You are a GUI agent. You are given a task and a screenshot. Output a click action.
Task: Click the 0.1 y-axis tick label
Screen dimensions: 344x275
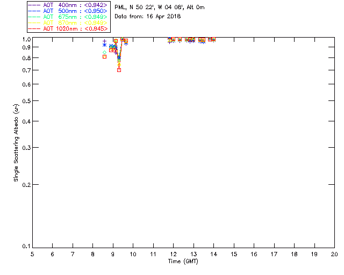tap(26, 247)
